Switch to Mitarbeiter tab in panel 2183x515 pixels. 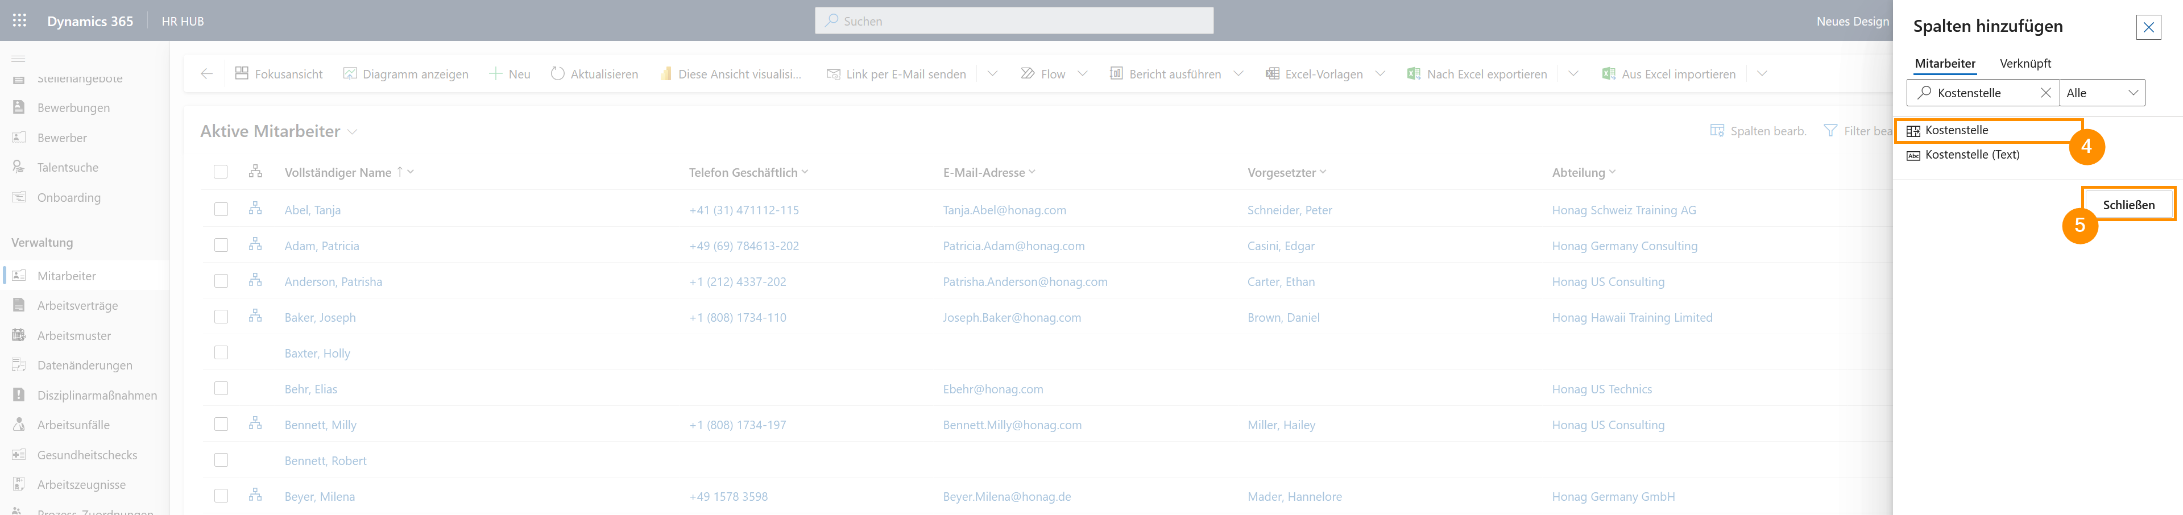coord(1944,64)
